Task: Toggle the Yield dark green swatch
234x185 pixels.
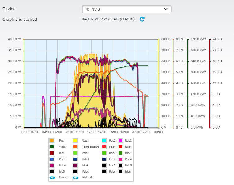Action: tap(52, 147)
